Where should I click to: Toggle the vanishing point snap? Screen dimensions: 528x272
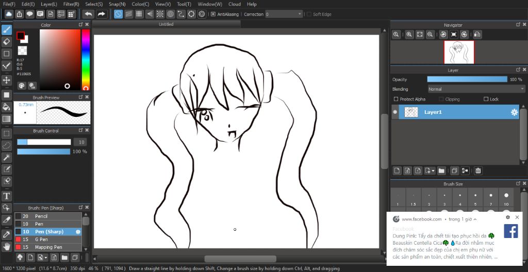(x=150, y=14)
